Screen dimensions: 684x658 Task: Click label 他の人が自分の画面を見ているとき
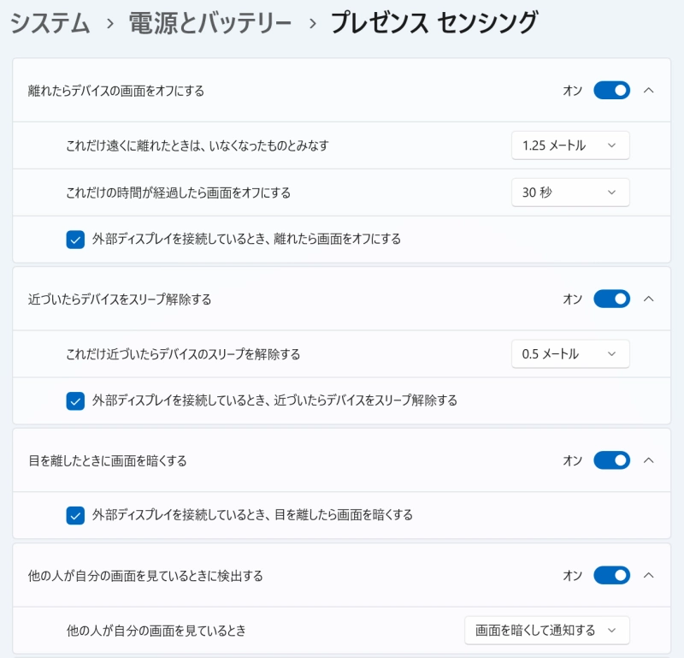(156, 631)
